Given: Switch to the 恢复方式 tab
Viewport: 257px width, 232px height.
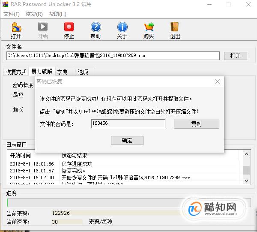Looking at the screenshot, I should (16, 72).
